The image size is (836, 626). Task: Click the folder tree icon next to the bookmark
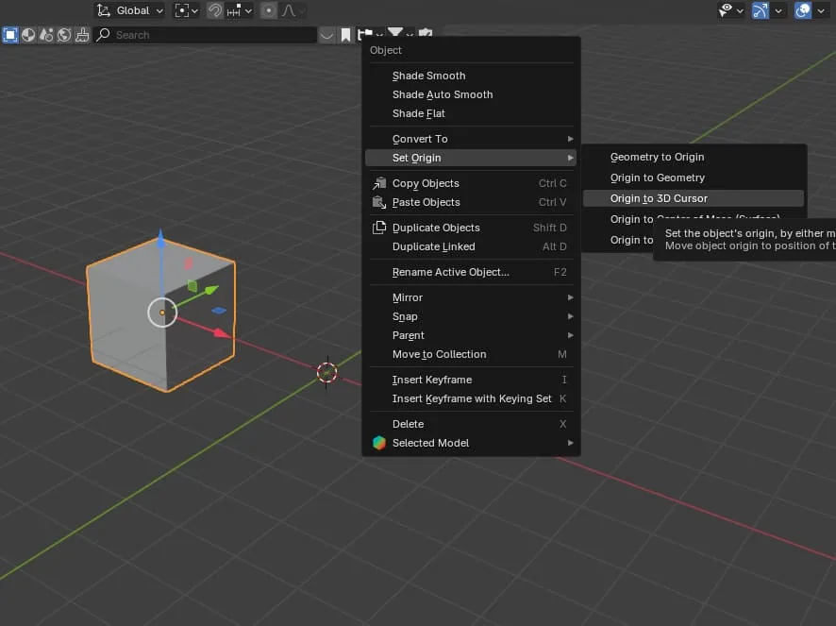coord(365,35)
